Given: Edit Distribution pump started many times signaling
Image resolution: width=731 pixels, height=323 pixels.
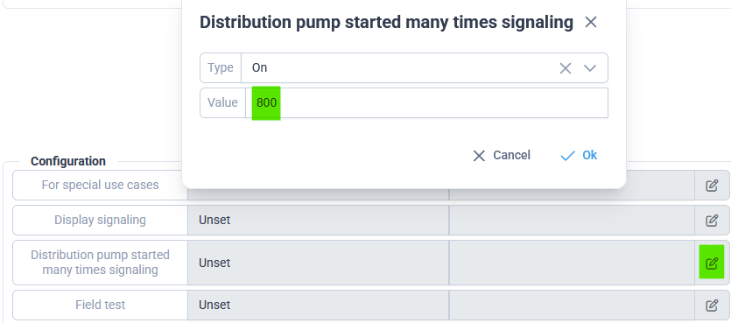Looking at the screenshot, I should click(x=712, y=263).
